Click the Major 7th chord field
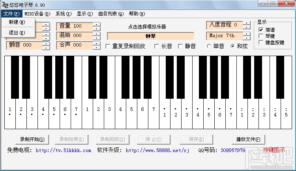The width and height of the screenshot is (296, 171). coord(225,36)
